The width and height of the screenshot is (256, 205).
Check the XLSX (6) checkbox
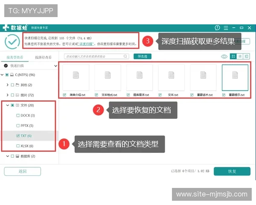pos(18,146)
